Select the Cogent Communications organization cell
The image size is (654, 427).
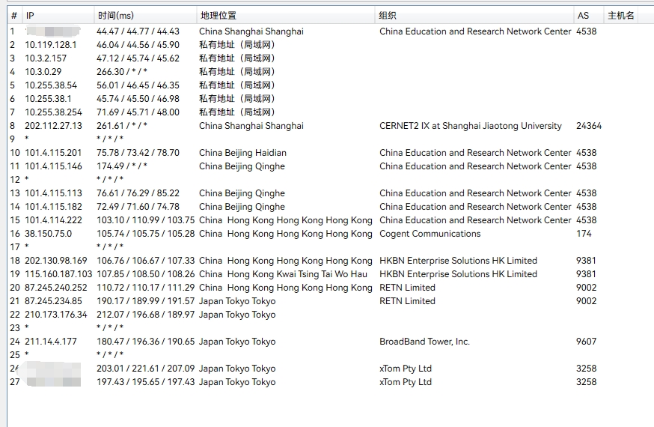430,234
